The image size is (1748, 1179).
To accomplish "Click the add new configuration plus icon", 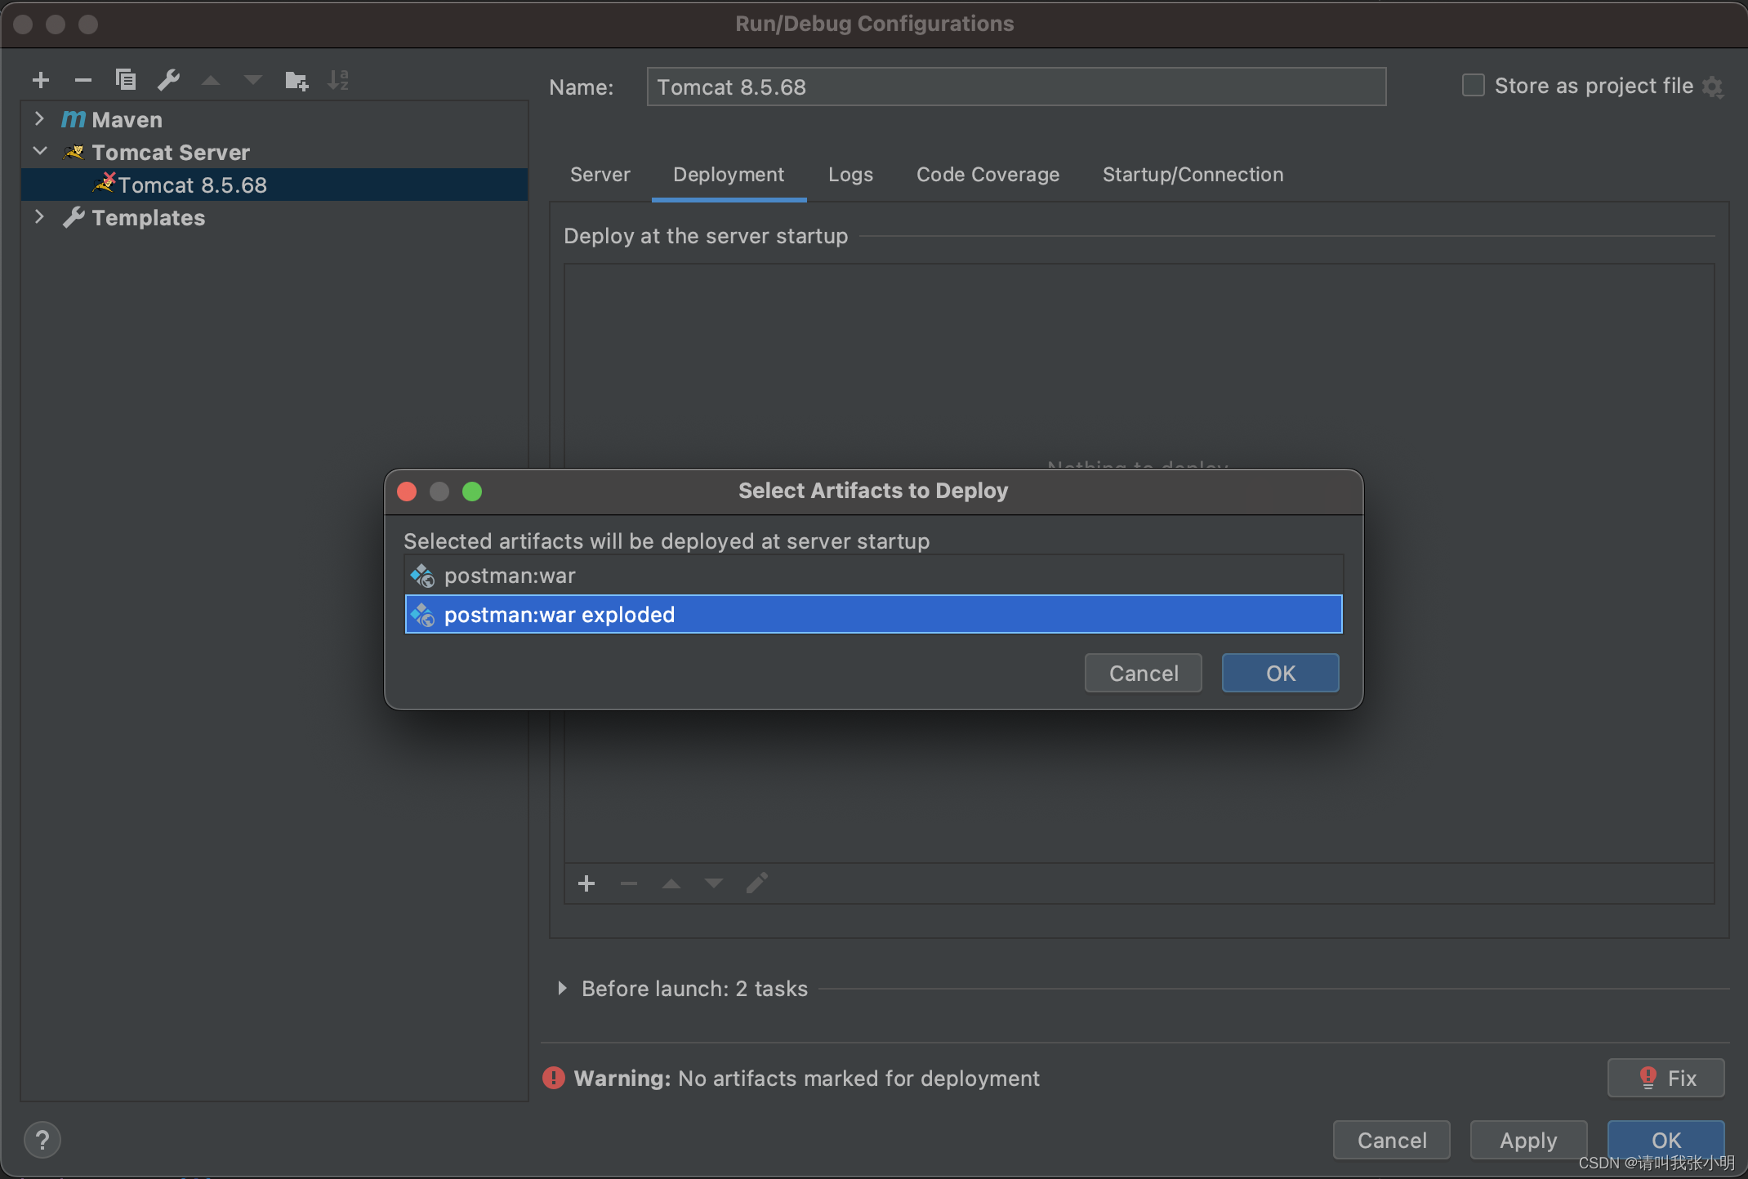I will point(41,80).
